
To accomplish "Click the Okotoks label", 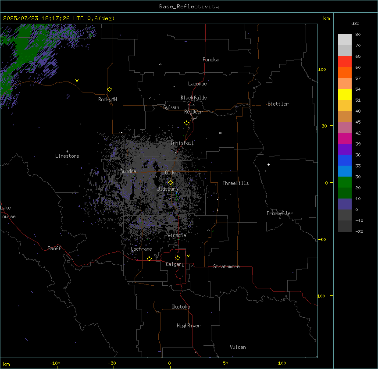I will coord(181,307).
